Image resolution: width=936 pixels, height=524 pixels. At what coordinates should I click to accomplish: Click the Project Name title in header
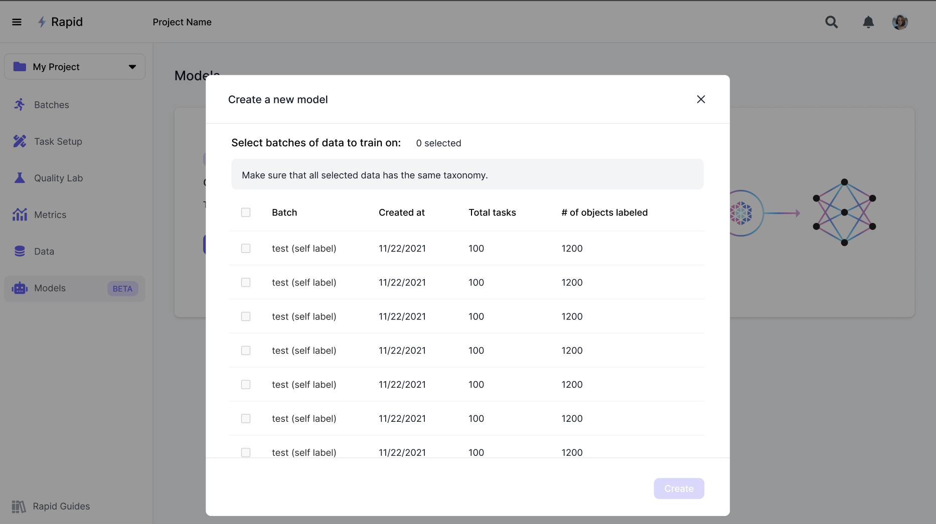pyautogui.click(x=182, y=22)
